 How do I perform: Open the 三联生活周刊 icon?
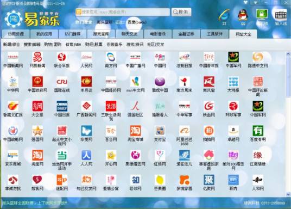[111, 106]
